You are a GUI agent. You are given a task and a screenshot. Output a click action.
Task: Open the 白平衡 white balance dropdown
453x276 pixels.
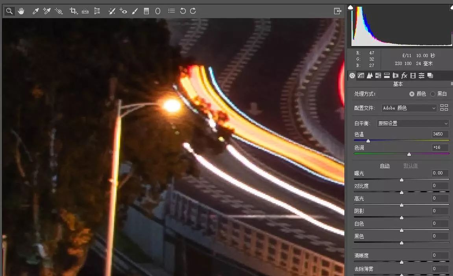(x=412, y=123)
